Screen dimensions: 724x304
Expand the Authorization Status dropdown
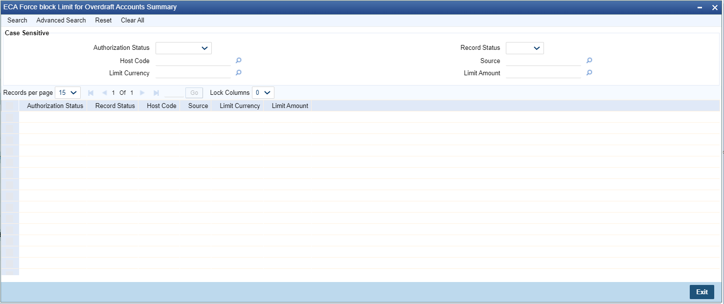[183, 48]
